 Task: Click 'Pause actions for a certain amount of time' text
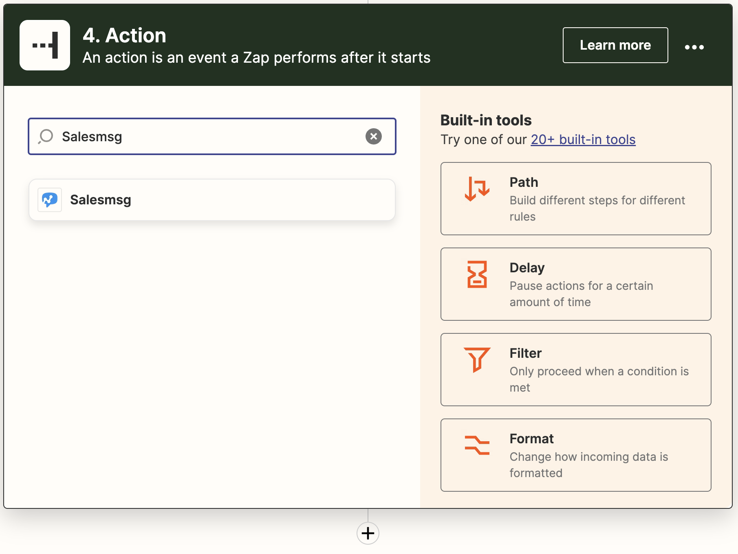[x=581, y=294]
